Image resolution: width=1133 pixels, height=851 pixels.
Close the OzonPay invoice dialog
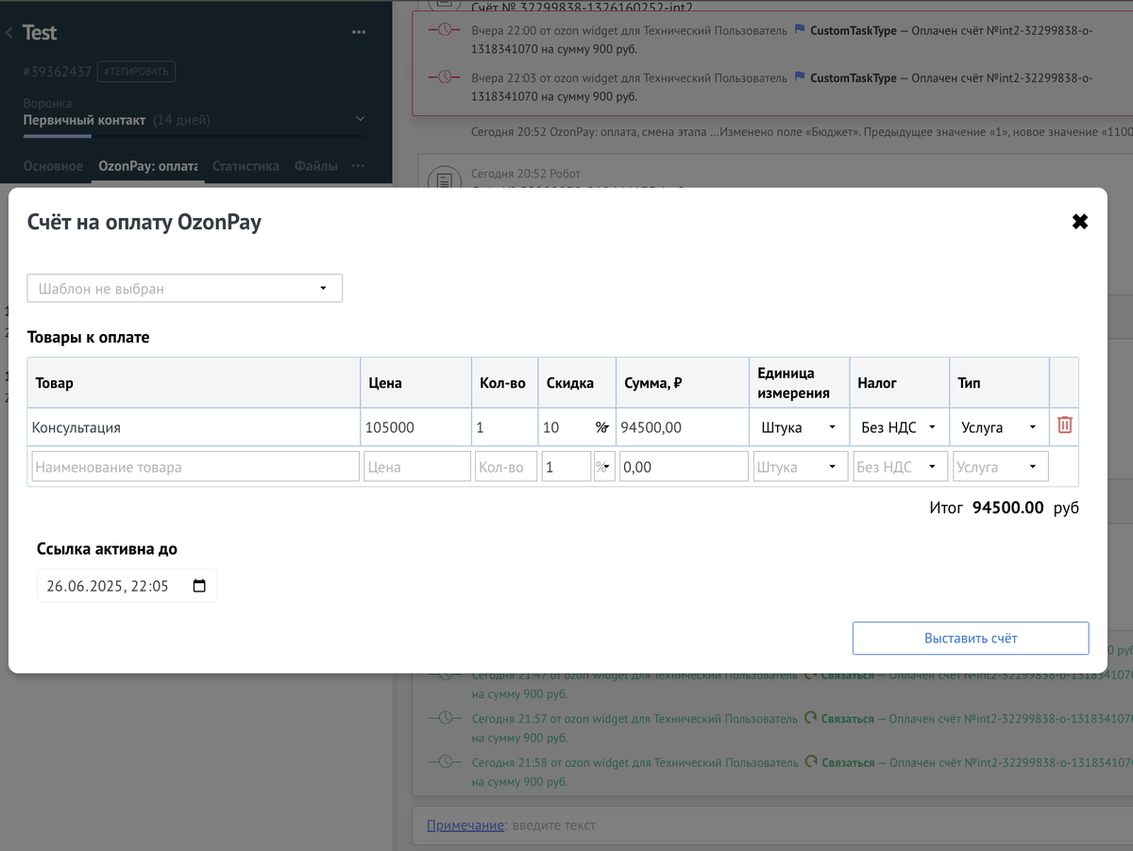click(x=1080, y=222)
